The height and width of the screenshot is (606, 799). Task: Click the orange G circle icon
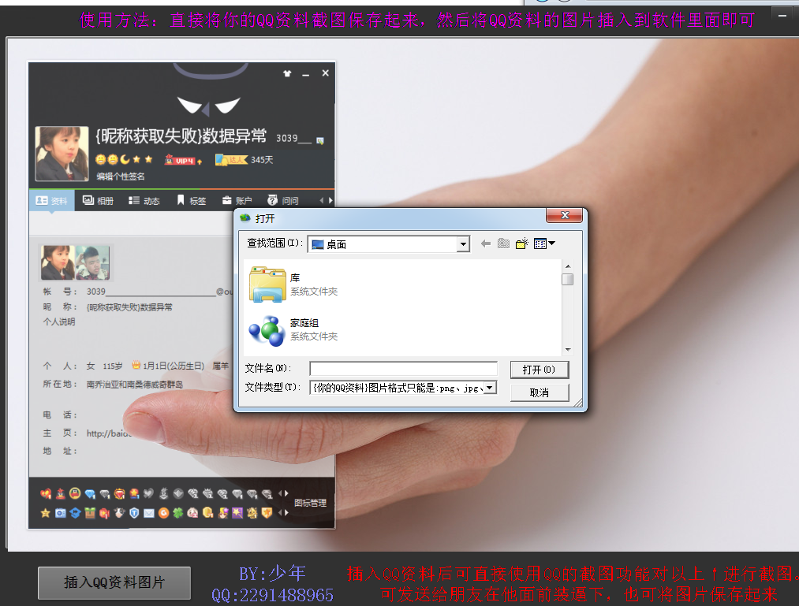[x=163, y=513]
